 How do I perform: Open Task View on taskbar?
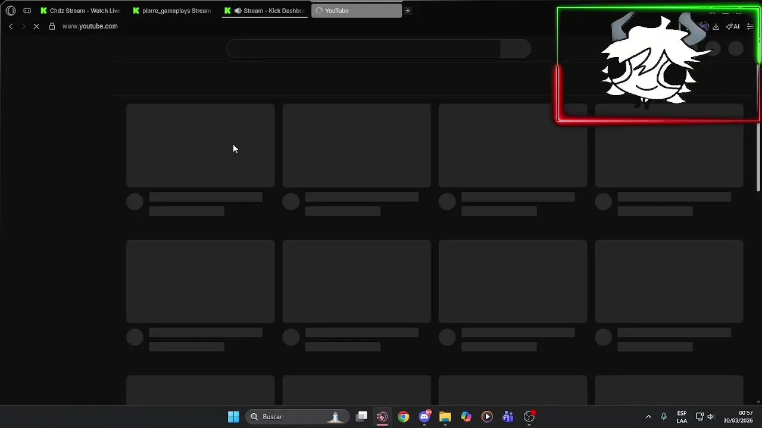point(362,417)
